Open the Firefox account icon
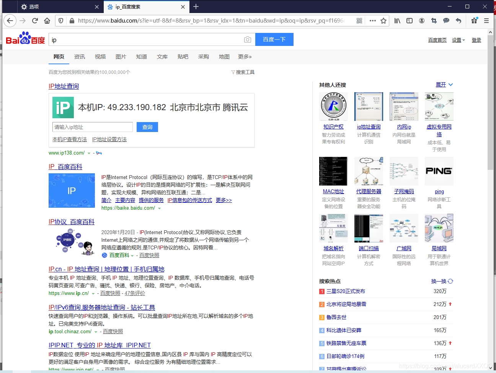Screen dimensions: 496x373 pyautogui.click(x=422, y=21)
